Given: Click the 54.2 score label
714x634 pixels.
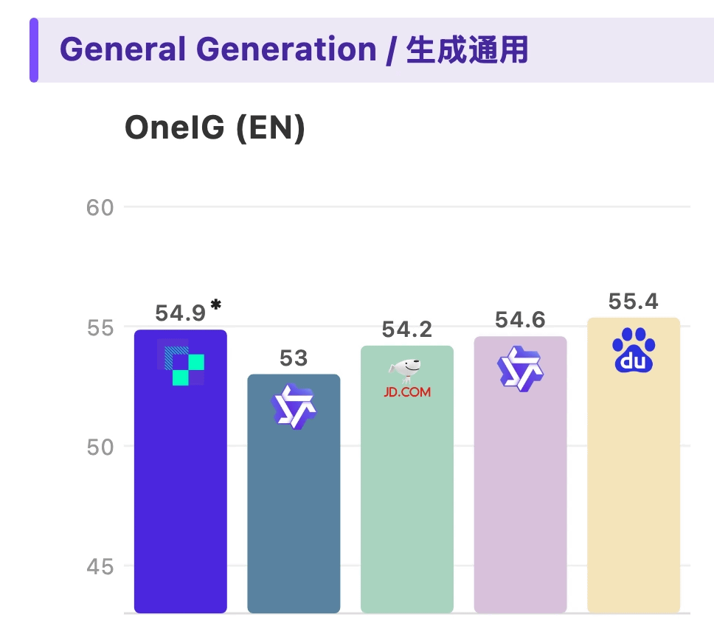Looking at the screenshot, I should point(406,330).
